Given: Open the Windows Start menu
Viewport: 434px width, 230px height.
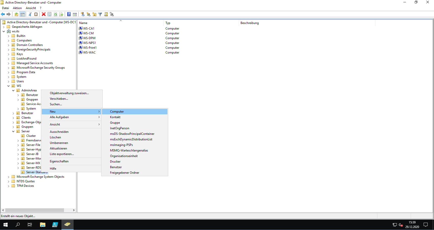Looking at the screenshot, I should click(6, 225).
